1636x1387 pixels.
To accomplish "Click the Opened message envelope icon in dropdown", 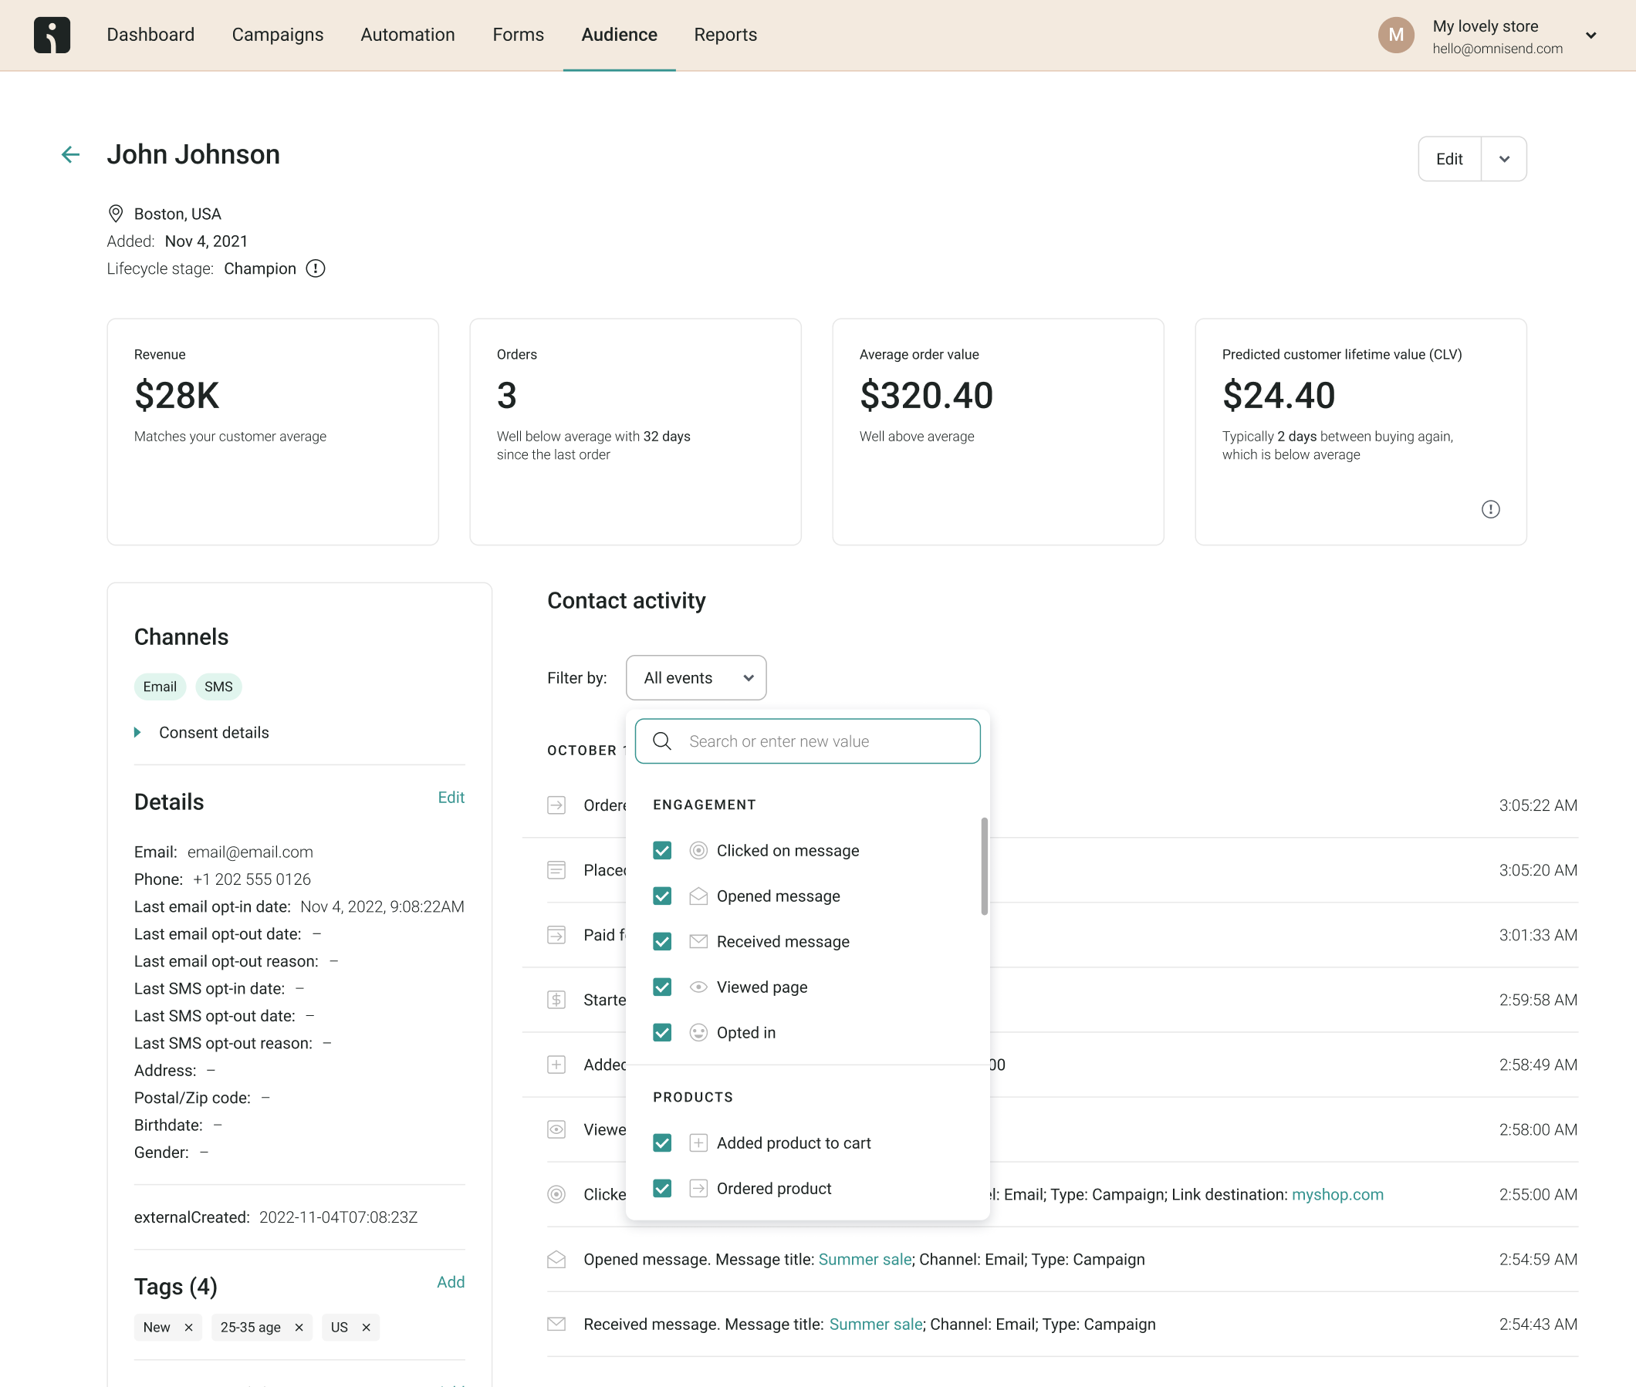I will tap(698, 896).
